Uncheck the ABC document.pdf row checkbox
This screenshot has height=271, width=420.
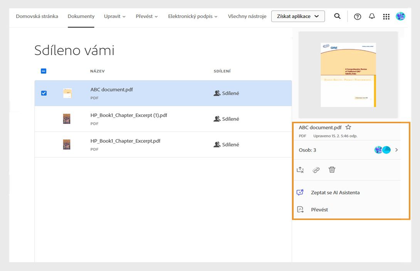44,93
